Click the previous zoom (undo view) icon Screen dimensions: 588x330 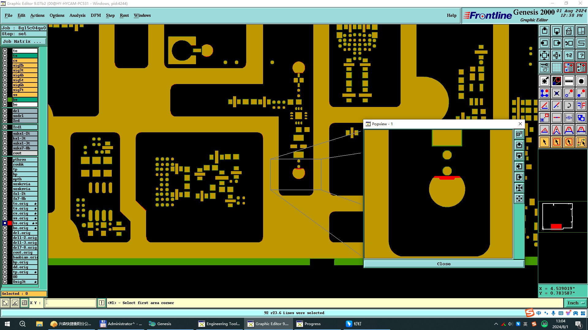coord(569,43)
